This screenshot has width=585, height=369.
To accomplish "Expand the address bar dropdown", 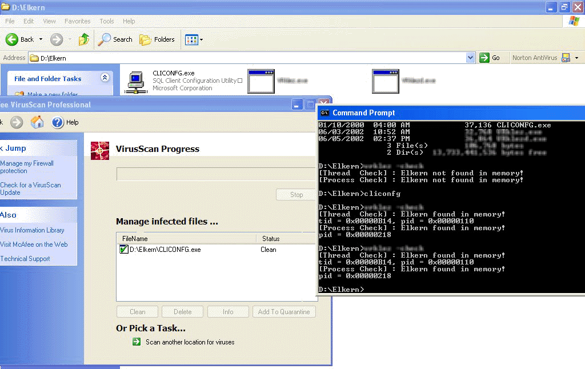I will click(x=470, y=58).
